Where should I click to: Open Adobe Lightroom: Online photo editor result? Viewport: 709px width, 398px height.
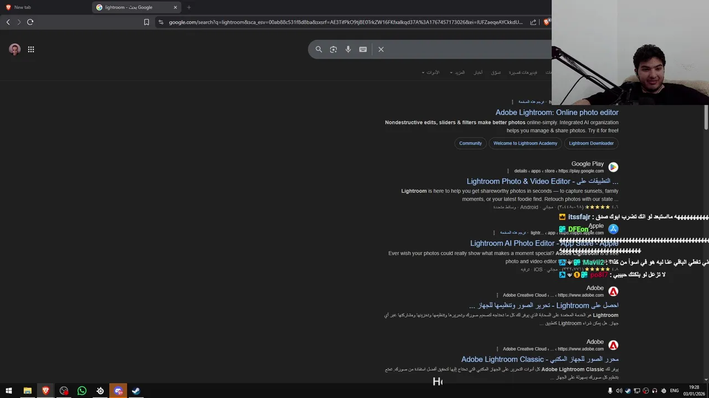[557, 112]
